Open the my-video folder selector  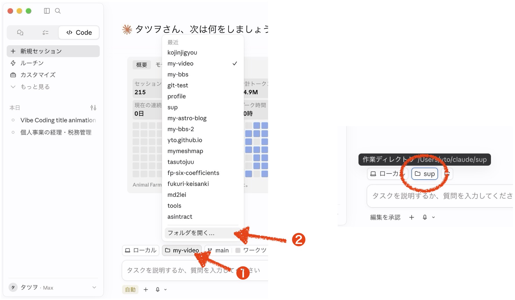click(x=182, y=250)
